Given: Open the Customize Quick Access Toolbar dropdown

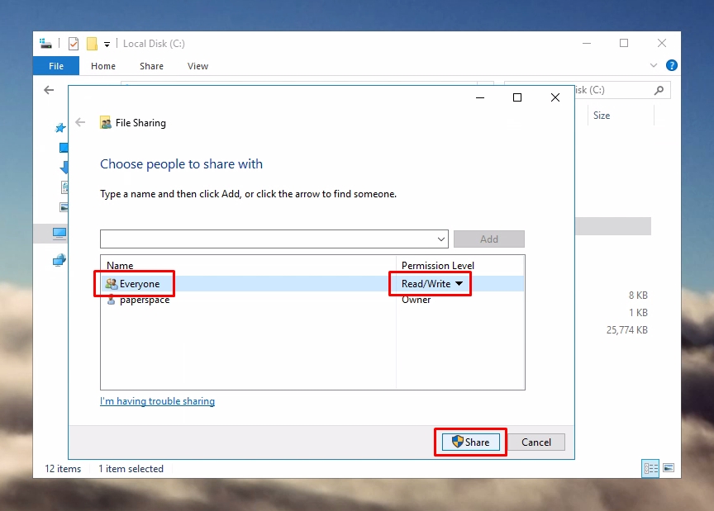Looking at the screenshot, I should pyautogui.click(x=107, y=44).
